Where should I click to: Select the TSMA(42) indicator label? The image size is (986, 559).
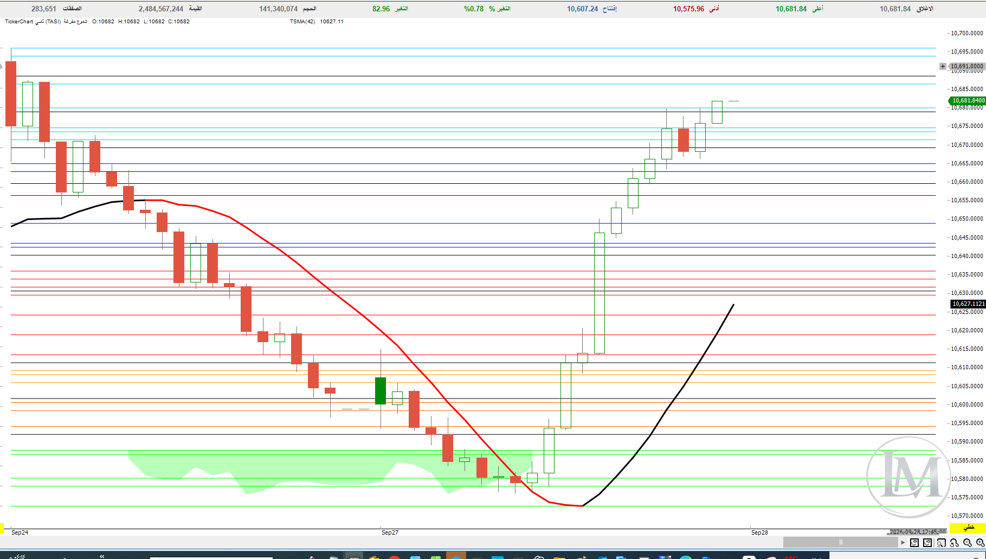(302, 22)
